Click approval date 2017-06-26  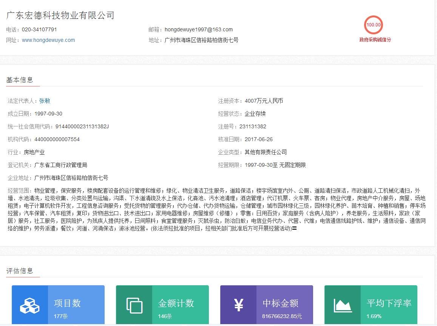[259, 139]
